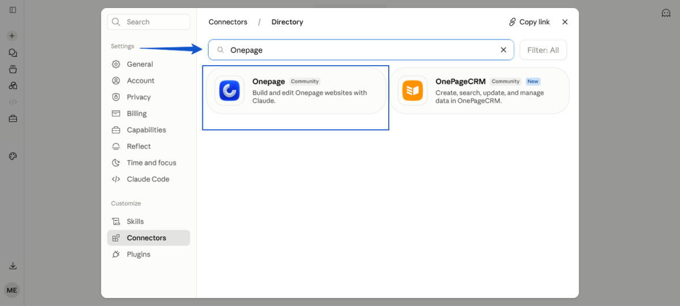Viewport: 680px width, 306px height.
Task: Click the Community badge on OnePageCRM
Action: coord(505,82)
